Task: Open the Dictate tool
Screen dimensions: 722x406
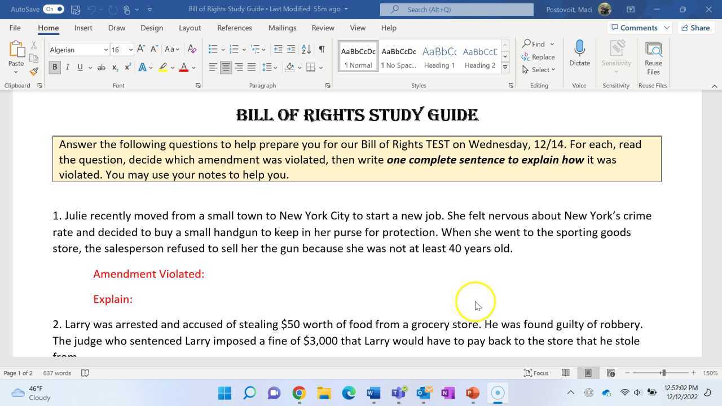Action: click(x=579, y=55)
